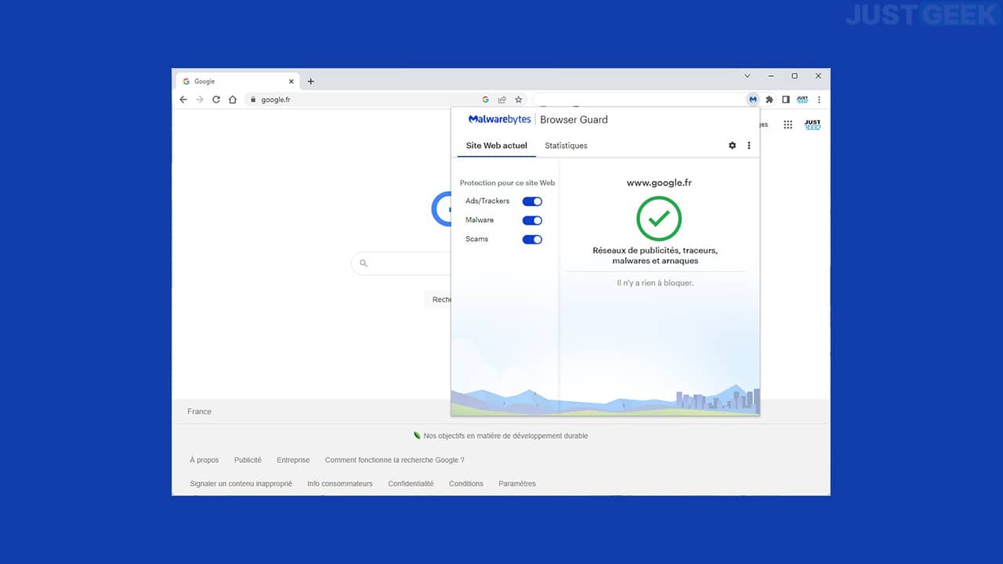Open the Paramètres footer link
The image size is (1003, 564).
517,484
